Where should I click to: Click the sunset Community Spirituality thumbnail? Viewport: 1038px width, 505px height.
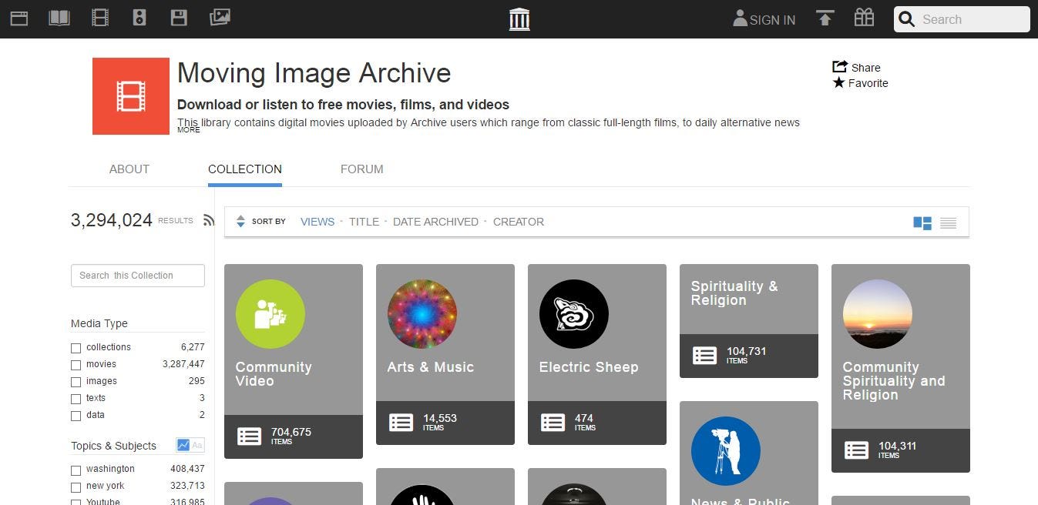pos(878,314)
